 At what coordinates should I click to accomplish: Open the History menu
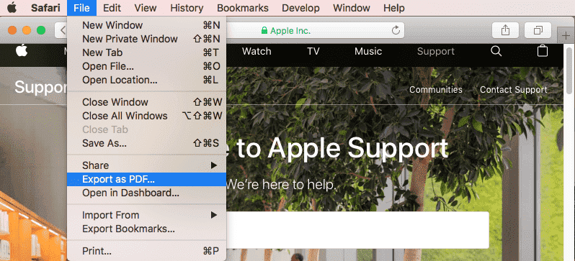(x=187, y=8)
